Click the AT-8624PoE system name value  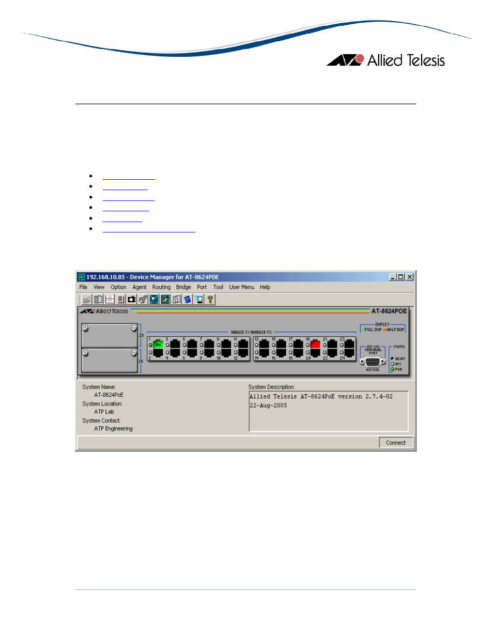109,395
